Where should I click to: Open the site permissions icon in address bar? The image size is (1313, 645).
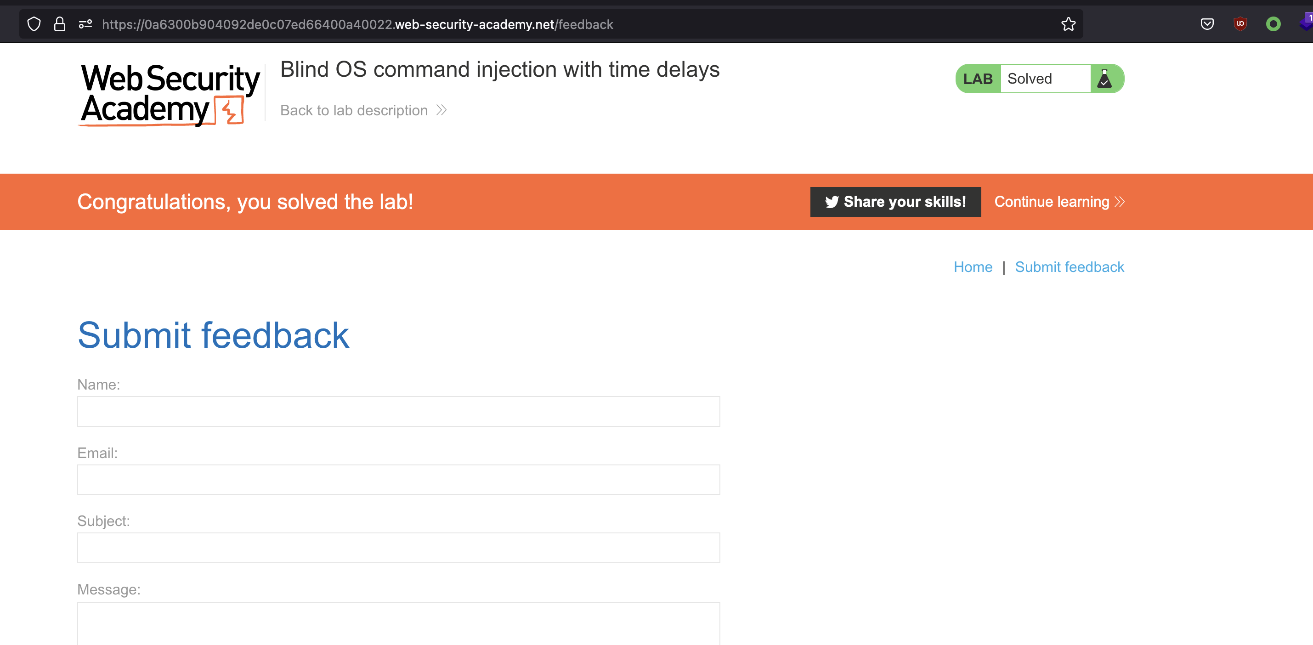tap(85, 24)
